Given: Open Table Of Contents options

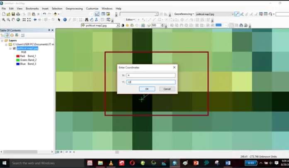Looking at the screenshot, I should coord(23,35).
